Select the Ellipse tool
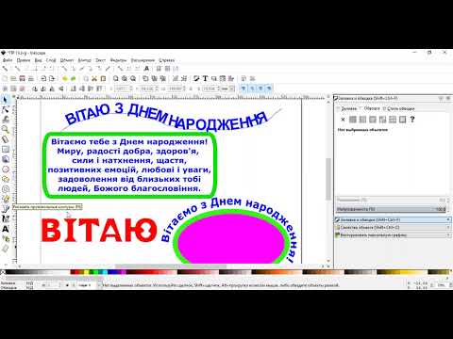 (5, 169)
